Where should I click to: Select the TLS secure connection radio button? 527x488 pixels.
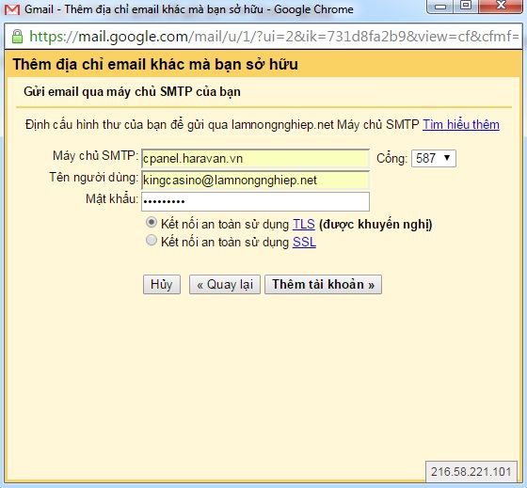152,223
